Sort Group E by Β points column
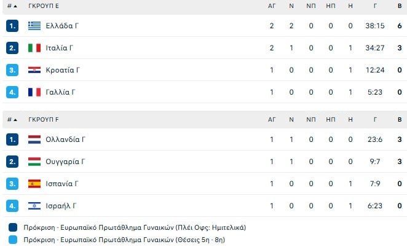407x247 pixels. pyautogui.click(x=399, y=6)
